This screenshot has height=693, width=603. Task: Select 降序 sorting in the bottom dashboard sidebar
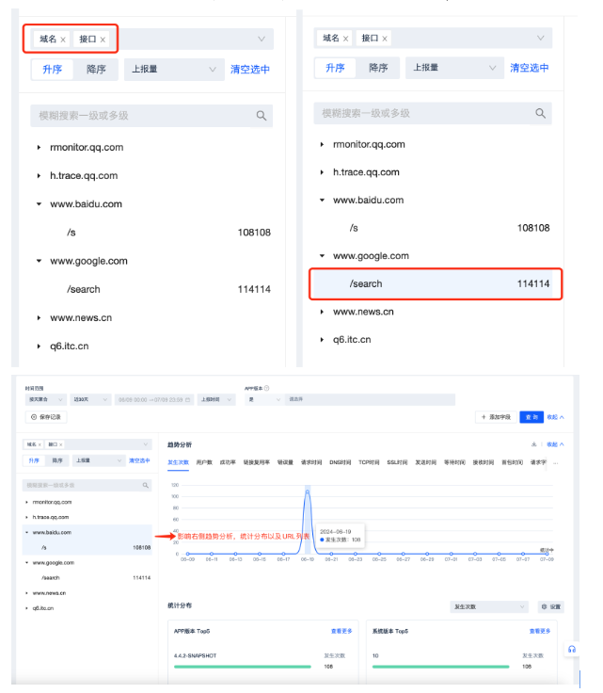click(x=57, y=460)
